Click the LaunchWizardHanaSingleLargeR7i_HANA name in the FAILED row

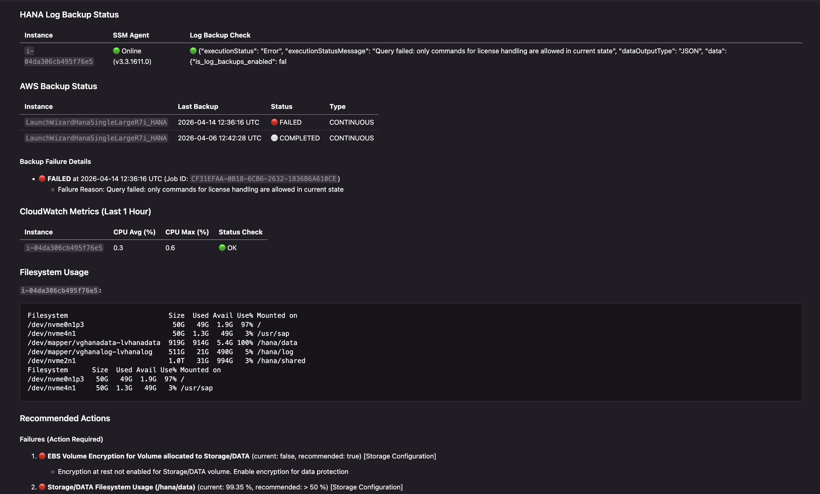(x=96, y=122)
